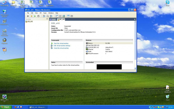Switch to the Home tab
The height and width of the screenshot is (109, 174).
coord(52,19)
